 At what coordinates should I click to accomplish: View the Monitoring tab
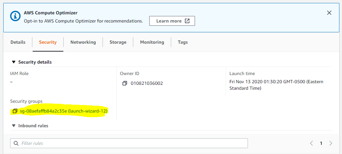(x=152, y=42)
